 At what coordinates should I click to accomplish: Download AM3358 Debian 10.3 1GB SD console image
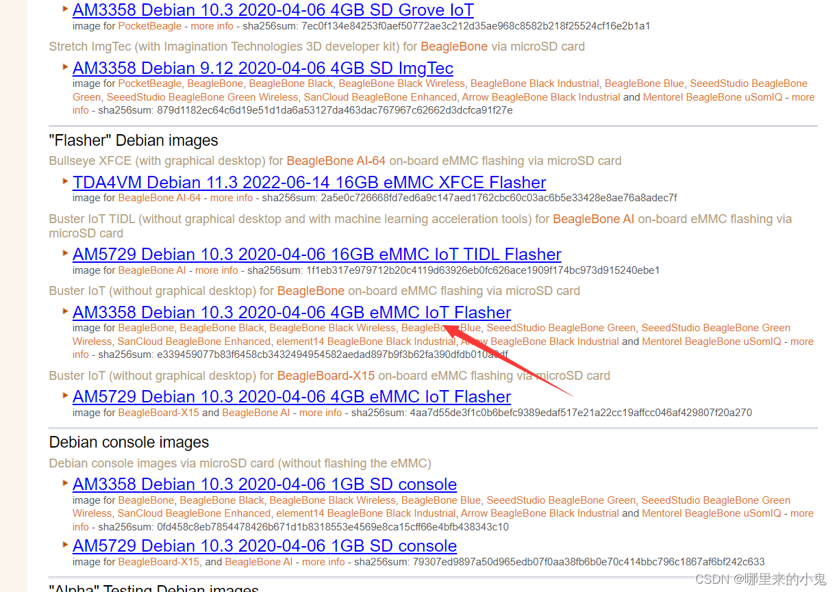tap(264, 485)
